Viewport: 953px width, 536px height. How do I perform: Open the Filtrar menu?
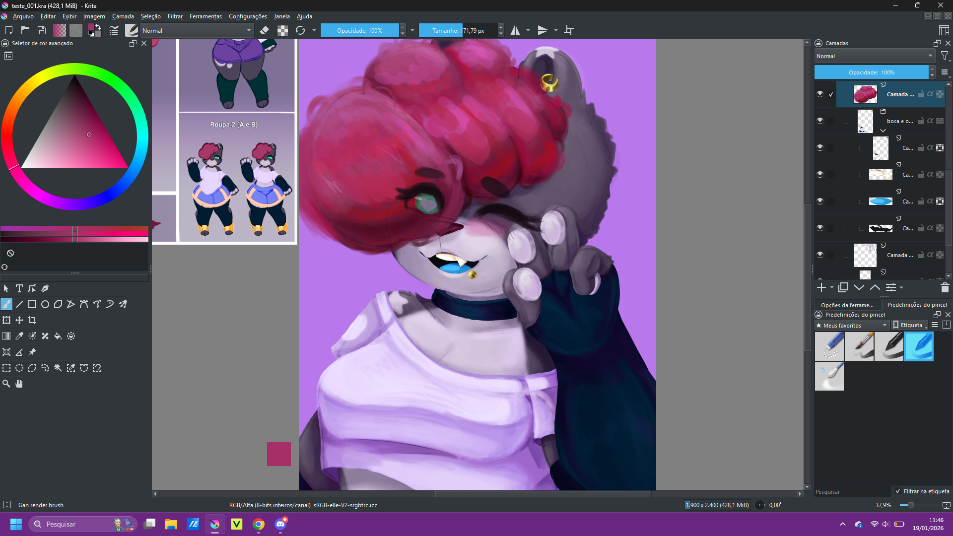coord(175,16)
